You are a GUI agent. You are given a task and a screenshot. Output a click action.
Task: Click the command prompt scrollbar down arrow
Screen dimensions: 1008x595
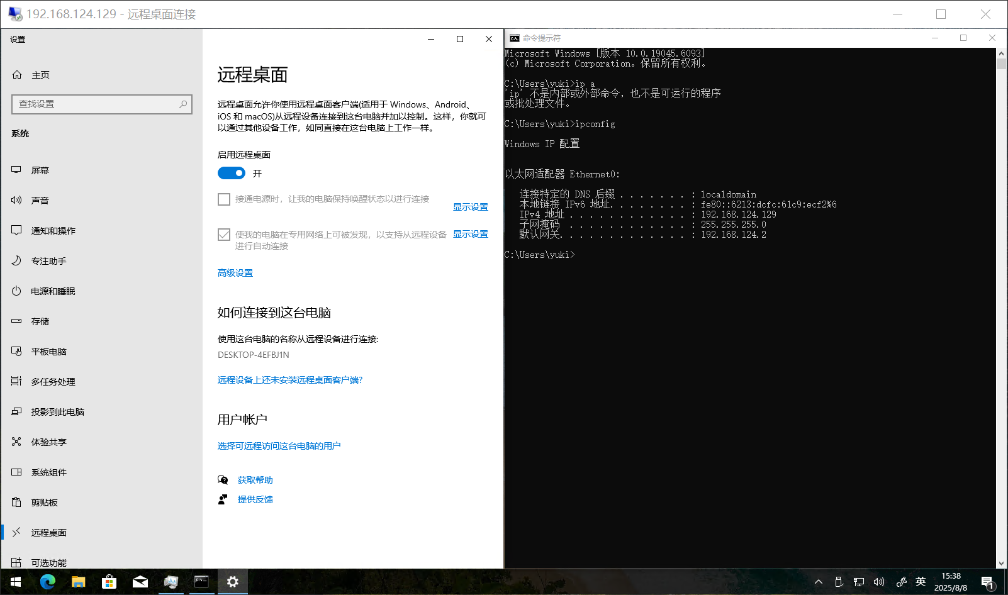[x=1001, y=564]
